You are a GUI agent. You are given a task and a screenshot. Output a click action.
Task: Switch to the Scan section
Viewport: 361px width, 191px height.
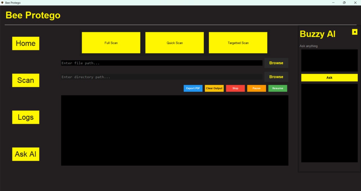tap(26, 80)
